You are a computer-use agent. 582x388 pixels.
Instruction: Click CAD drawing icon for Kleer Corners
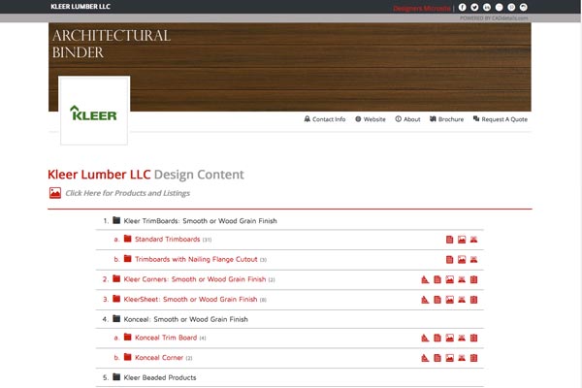coord(425,279)
